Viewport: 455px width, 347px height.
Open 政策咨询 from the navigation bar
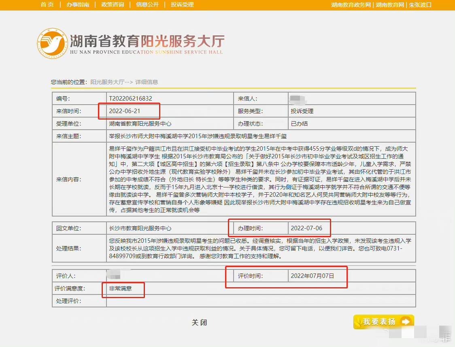tap(113, 5)
